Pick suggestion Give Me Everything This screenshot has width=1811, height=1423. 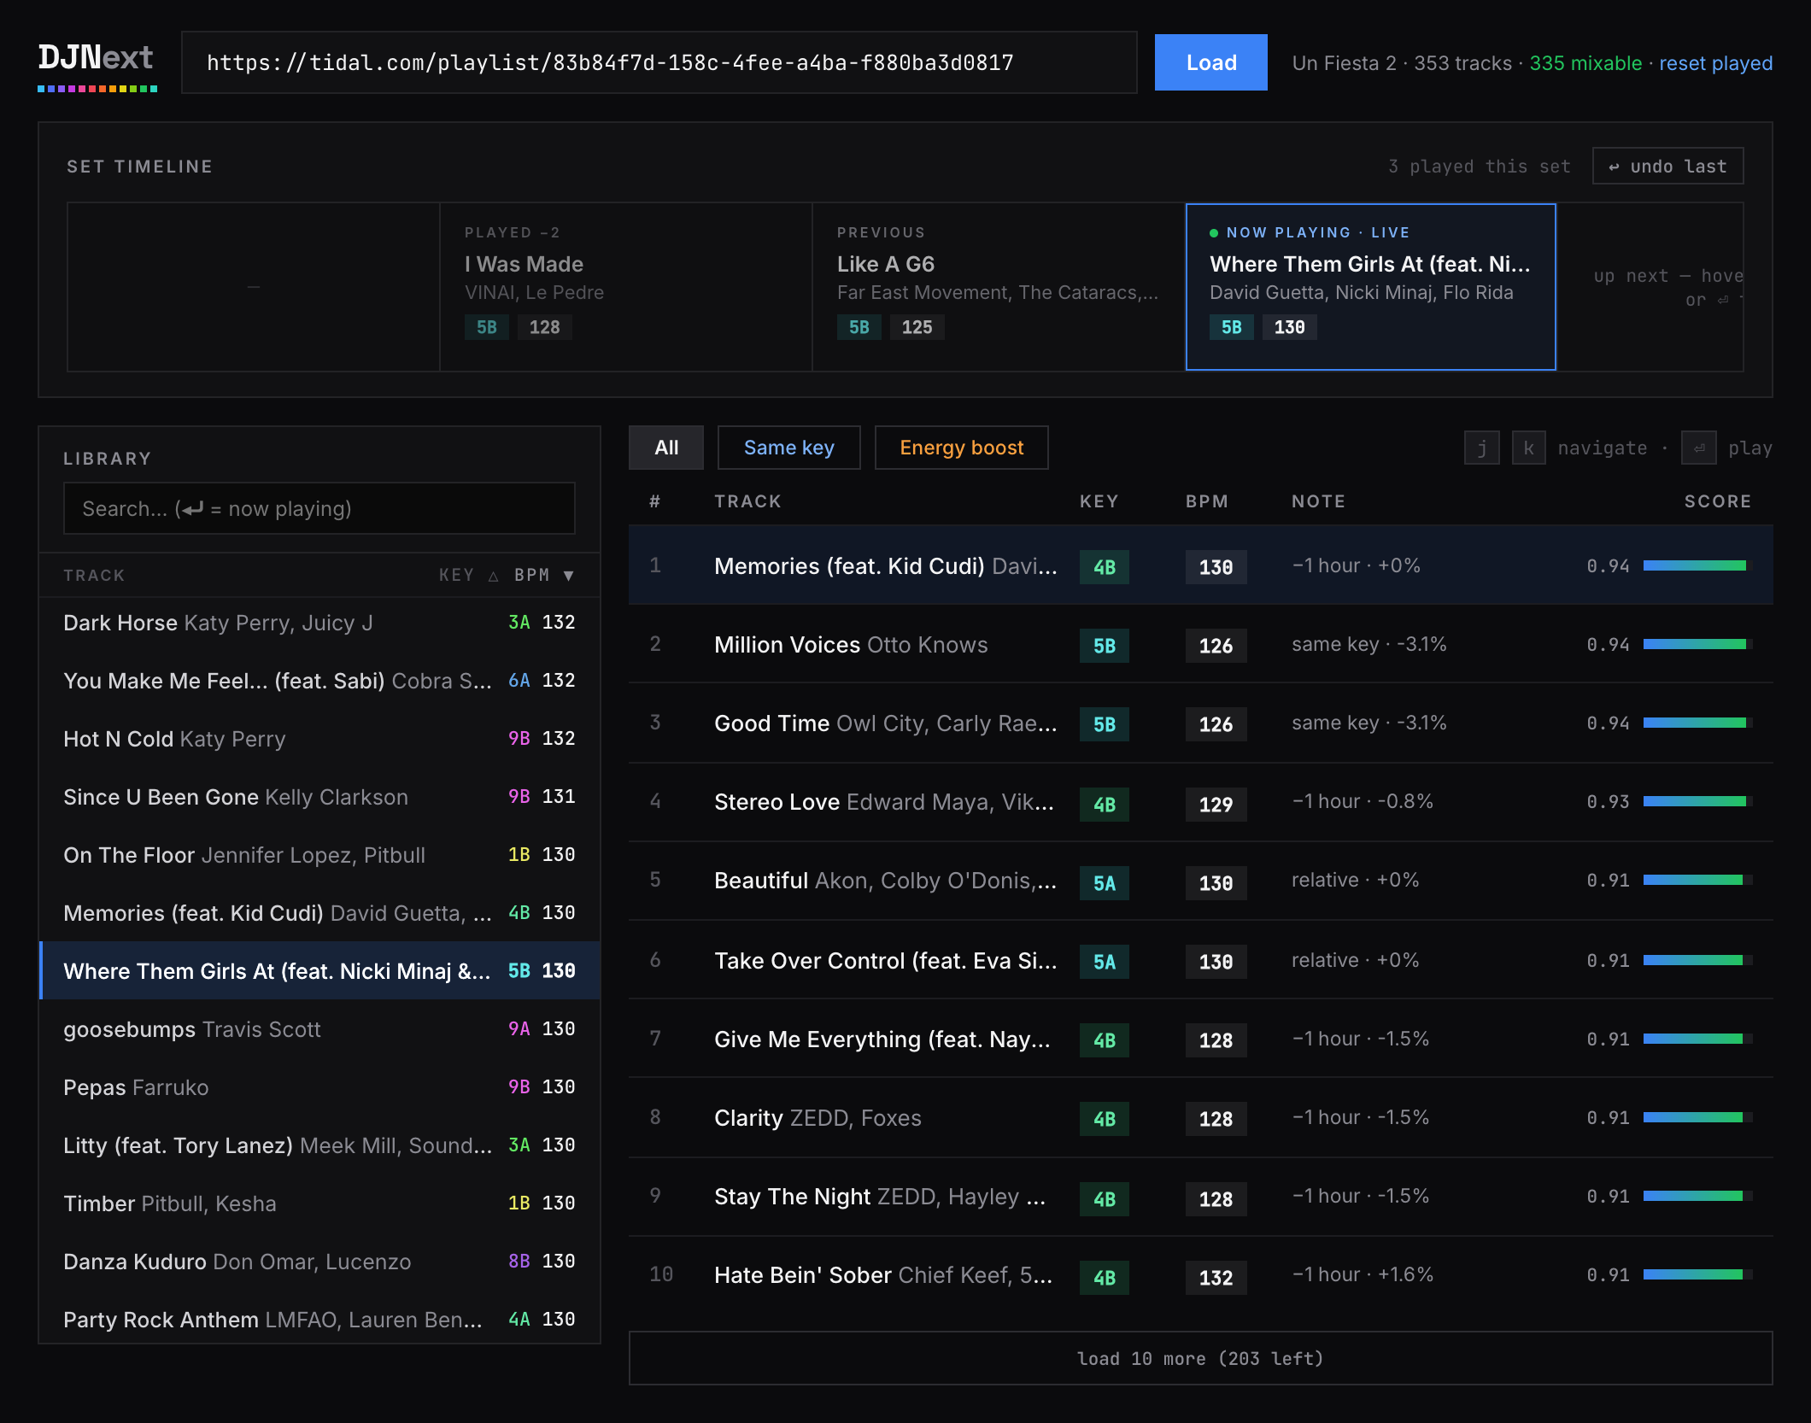pyautogui.click(x=1200, y=1039)
